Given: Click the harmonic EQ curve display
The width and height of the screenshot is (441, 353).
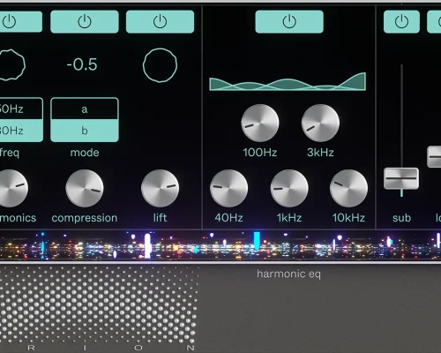Looking at the screenshot, I should (x=288, y=81).
